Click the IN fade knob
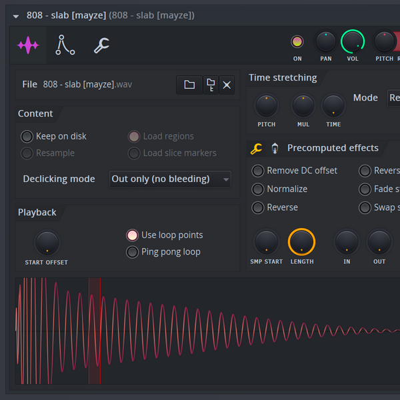Screen dimensions: 400x400 point(347,242)
